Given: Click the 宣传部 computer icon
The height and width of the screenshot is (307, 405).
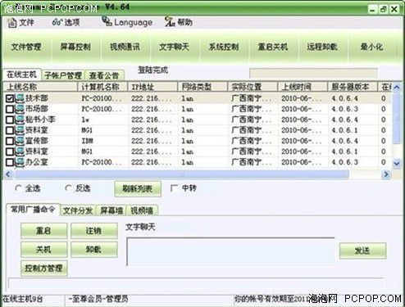Looking at the screenshot, I should pyautogui.click(x=20, y=141).
